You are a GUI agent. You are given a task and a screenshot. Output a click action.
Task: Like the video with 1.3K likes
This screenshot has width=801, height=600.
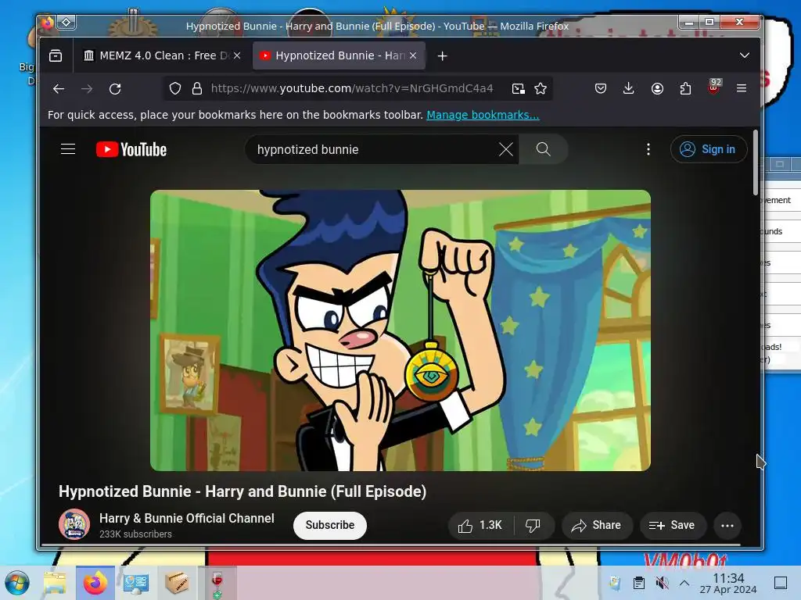(480, 526)
